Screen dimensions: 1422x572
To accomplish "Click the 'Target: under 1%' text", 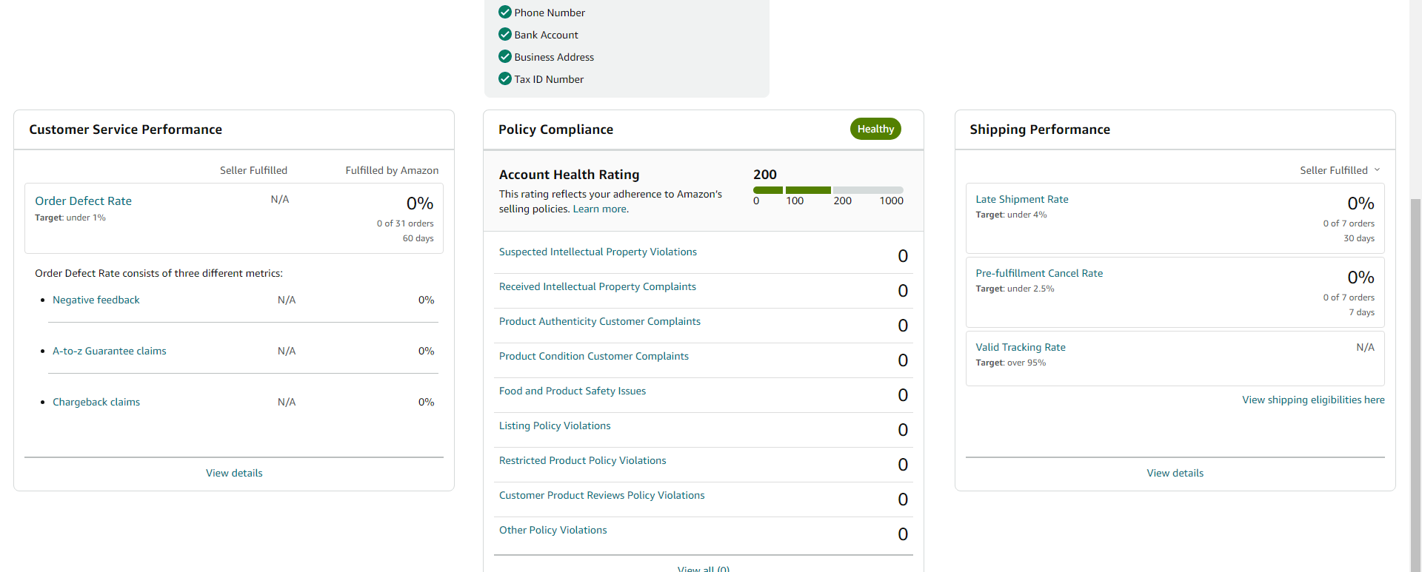I will (x=70, y=218).
